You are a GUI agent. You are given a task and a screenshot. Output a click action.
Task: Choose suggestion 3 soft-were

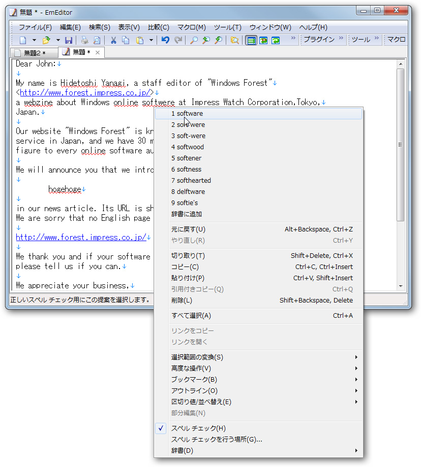(x=258, y=136)
